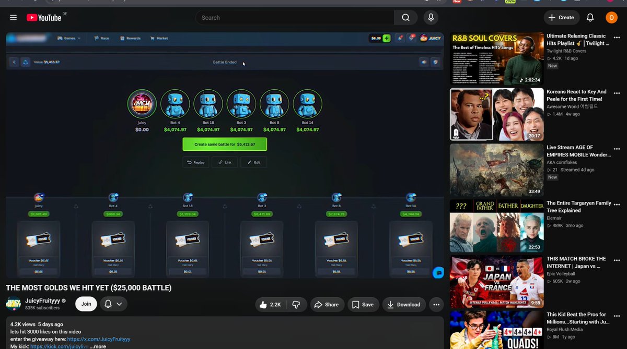The width and height of the screenshot is (627, 349).
Task: Open the Elemair channel name
Action: coord(554,218)
